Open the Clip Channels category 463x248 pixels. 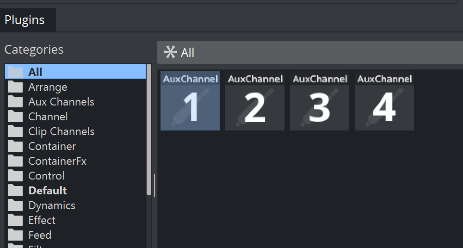click(61, 131)
